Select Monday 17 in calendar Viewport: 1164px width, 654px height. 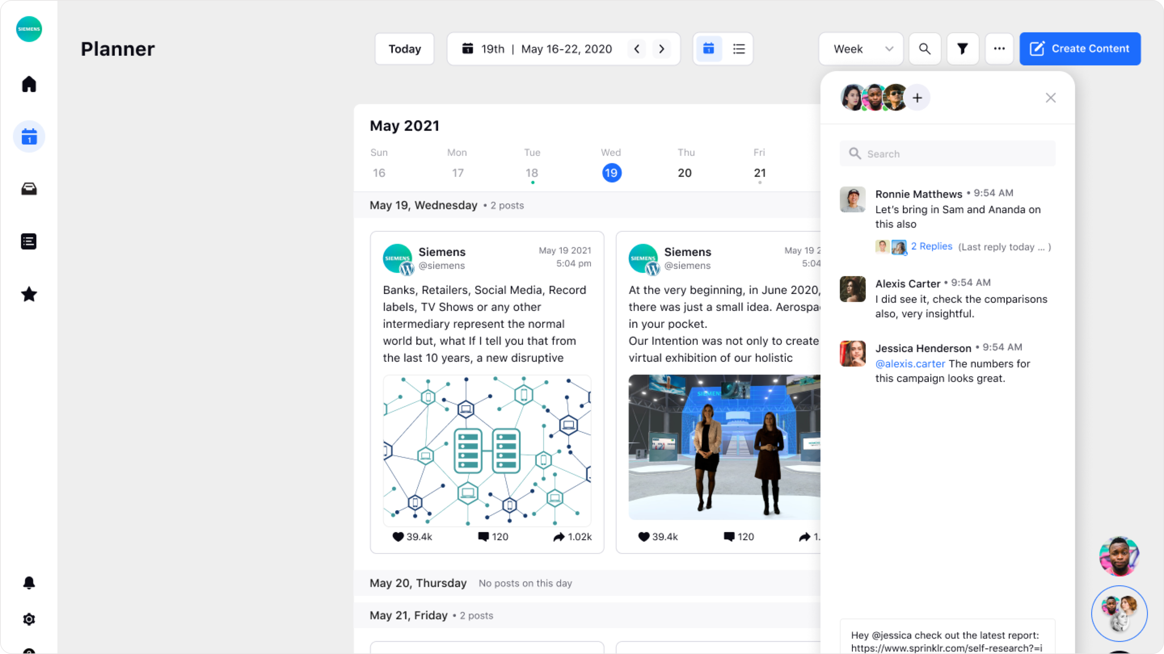(458, 173)
